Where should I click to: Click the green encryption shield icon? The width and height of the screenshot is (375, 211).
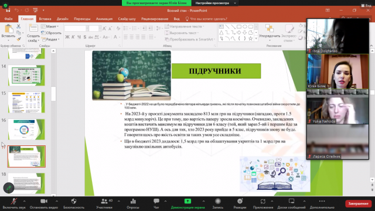[x=5, y=5]
